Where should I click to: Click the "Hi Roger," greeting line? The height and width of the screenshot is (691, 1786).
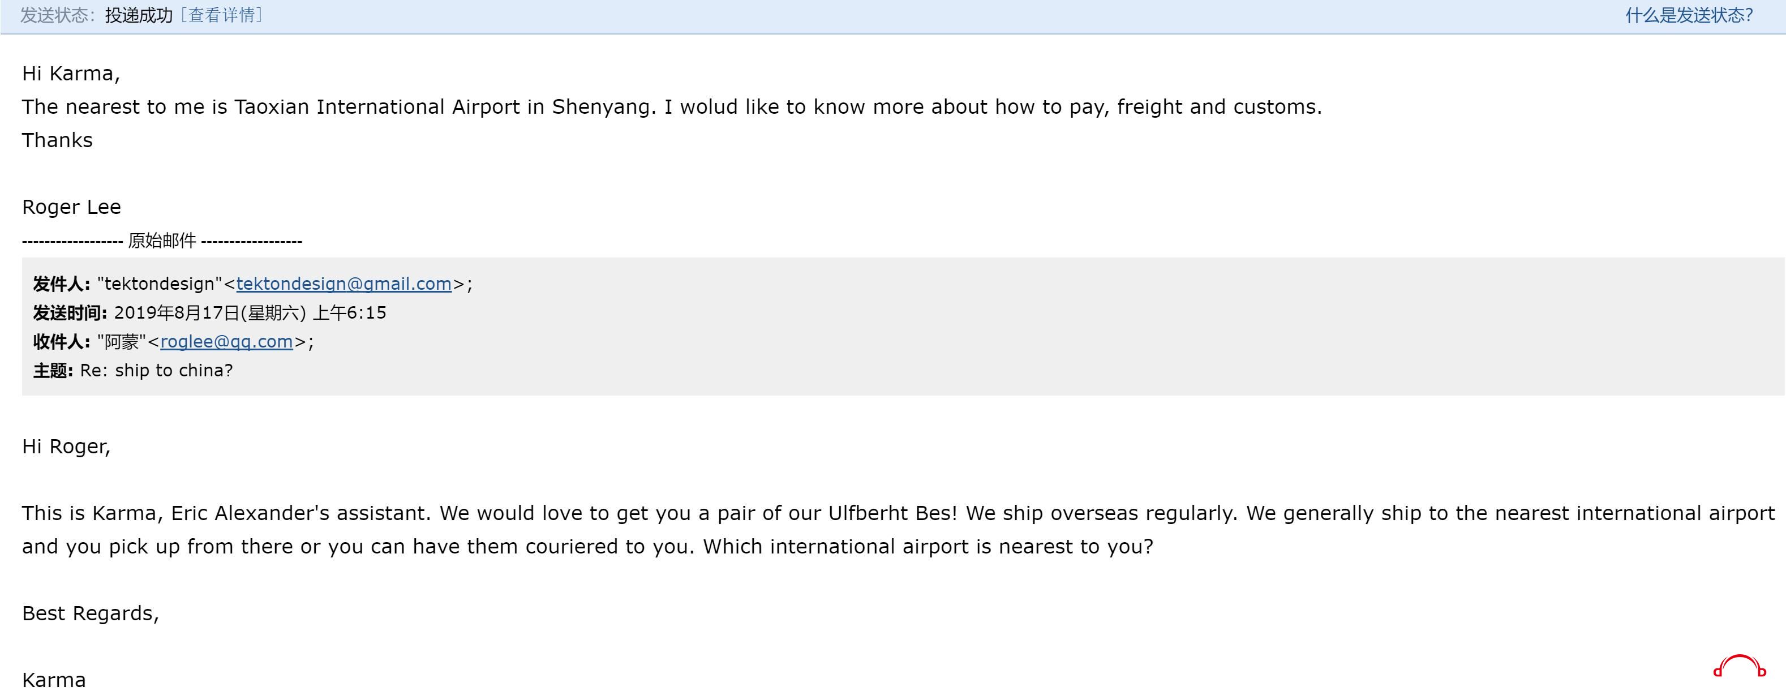pyautogui.click(x=67, y=447)
